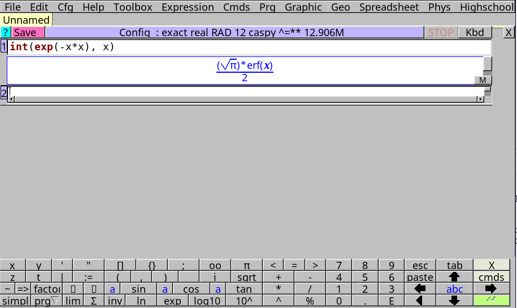Toggle the arc prefix 'a' before cos
Viewport: 517px width, 308px height.
click(165, 289)
